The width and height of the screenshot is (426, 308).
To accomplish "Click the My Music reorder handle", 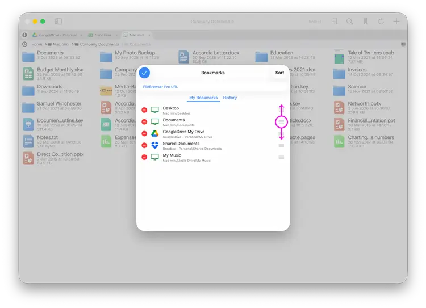I will (x=281, y=157).
